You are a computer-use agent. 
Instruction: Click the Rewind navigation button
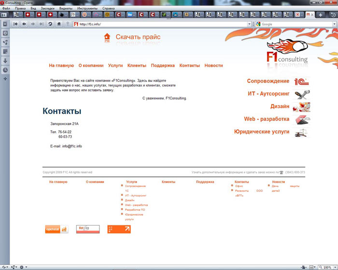point(15,24)
